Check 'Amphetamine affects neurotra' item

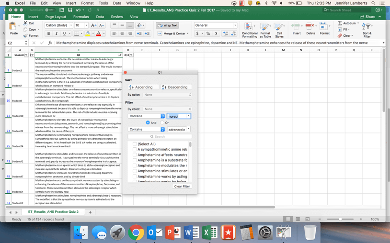pos(135,155)
